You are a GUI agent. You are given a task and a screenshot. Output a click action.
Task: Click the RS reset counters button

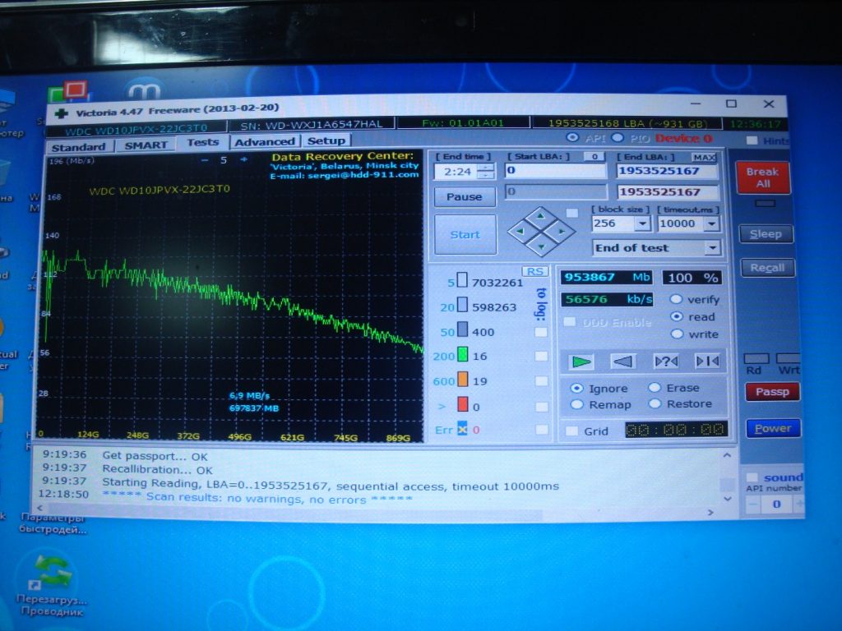tap(534, 271)
